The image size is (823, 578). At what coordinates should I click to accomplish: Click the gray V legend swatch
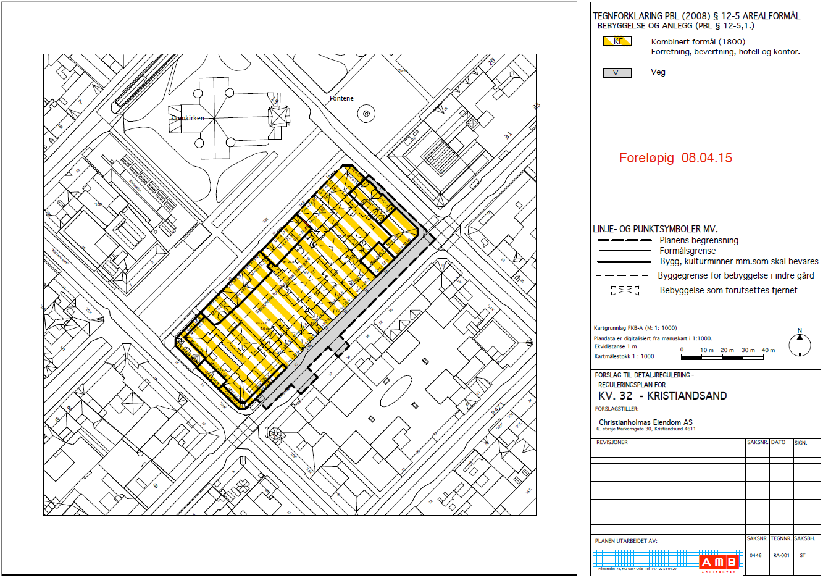617,73
